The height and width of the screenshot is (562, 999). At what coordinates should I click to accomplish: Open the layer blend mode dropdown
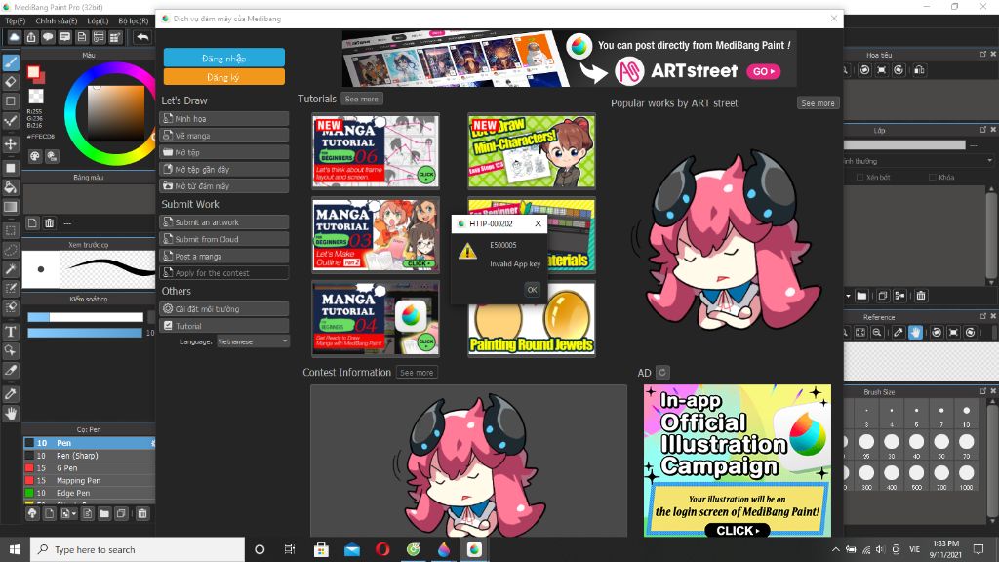919,161
